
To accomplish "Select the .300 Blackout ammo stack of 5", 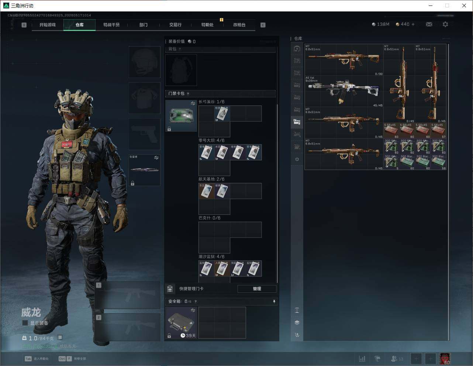I will [x=391, y=162].
